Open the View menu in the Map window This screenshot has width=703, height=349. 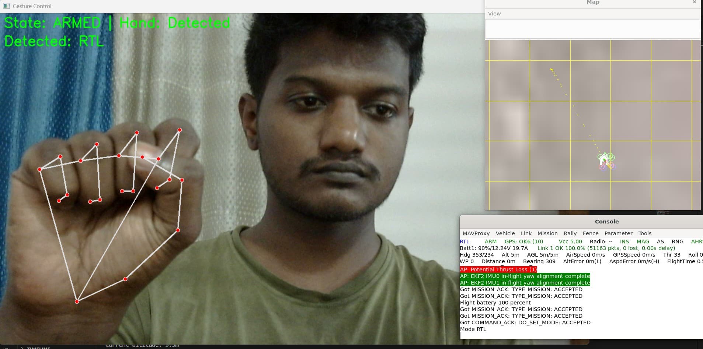pos(494,13)
